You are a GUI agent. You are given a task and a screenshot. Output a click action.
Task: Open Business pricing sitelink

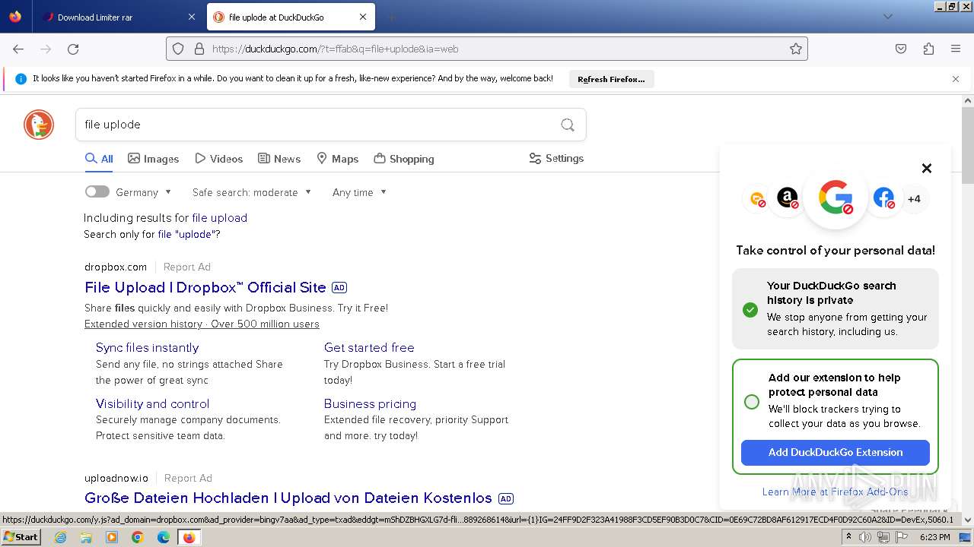pos(370,403)
